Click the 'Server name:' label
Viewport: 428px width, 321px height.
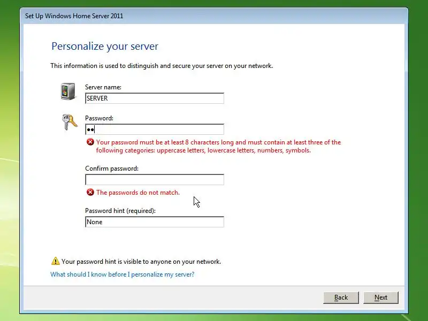click(103, 87)
